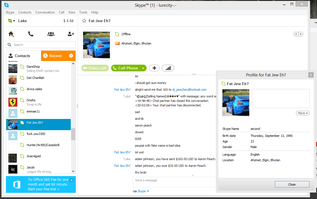The height and width of the screenshot is (199, 317).
Task: Select the Jacob contact
Action: (x=38, y=169)
